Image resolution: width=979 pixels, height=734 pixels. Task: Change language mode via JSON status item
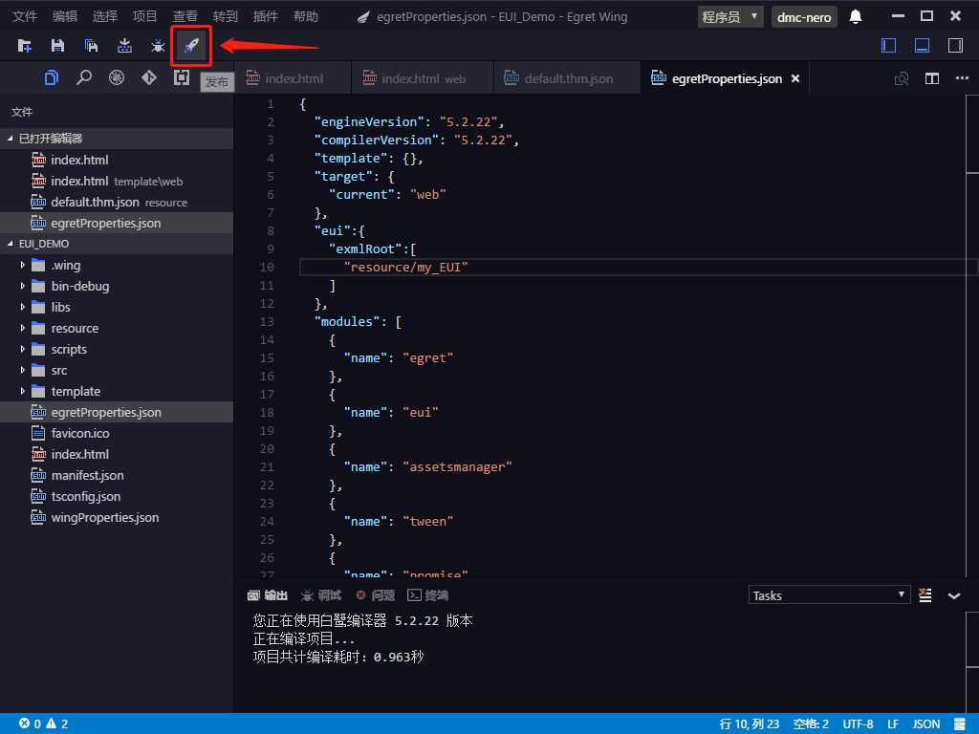[925, 724]
